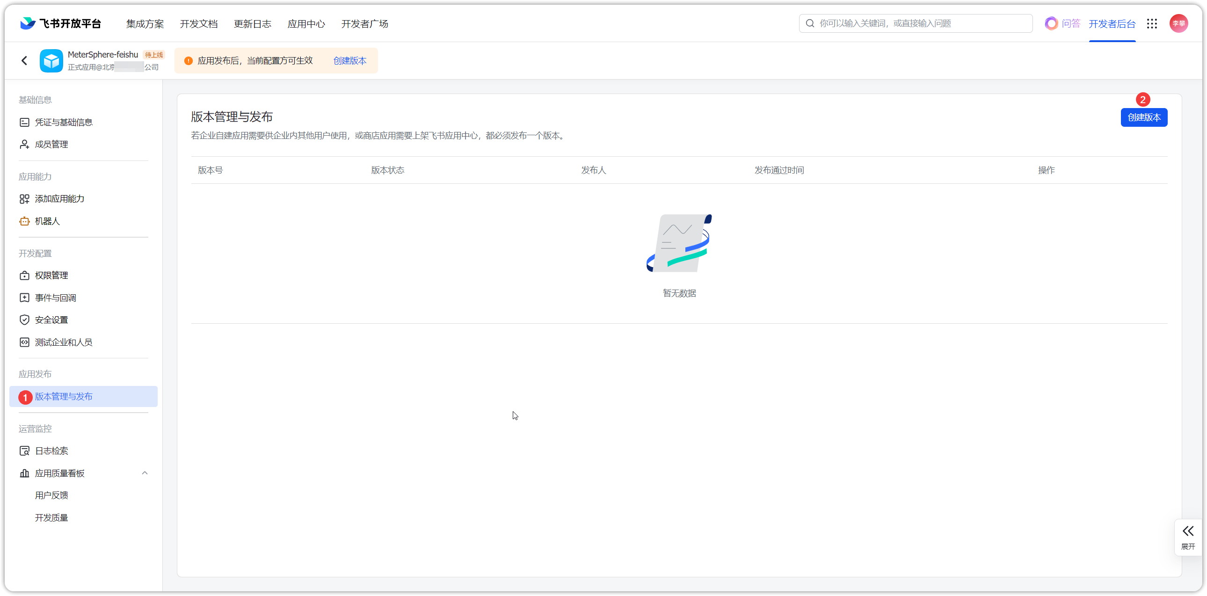This screenshot has width=1207, height=596.
Task: Open 更新日志 in top navigation
Action: (253, 24)
